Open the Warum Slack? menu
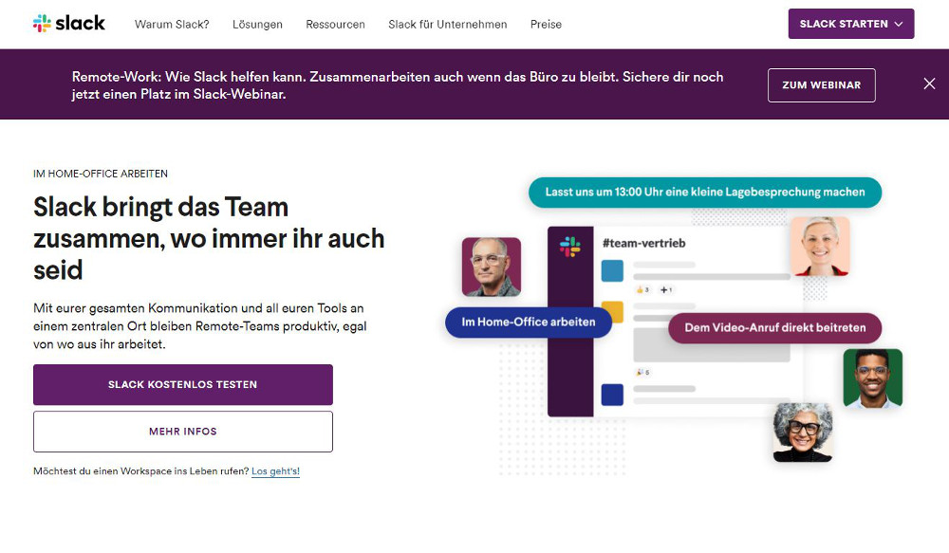Screen dimensions: 949x553 [172, 25]
